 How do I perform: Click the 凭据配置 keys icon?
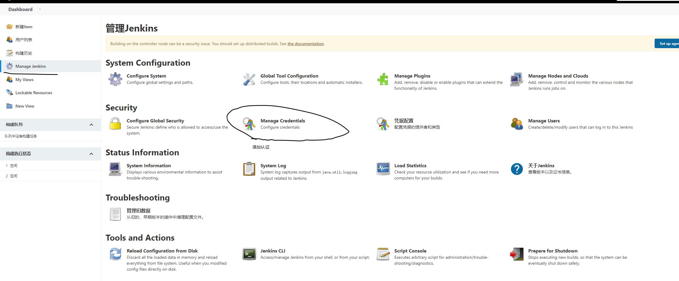[x=383, y=124]
